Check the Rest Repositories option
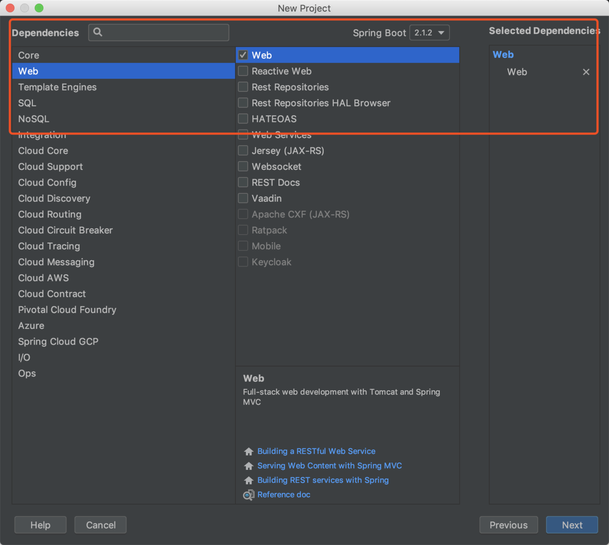609x545 pixels. point(243,87)
